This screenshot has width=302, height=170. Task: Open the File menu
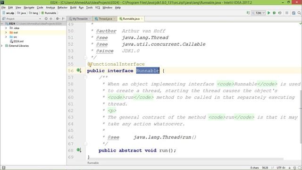coord(3,8)
